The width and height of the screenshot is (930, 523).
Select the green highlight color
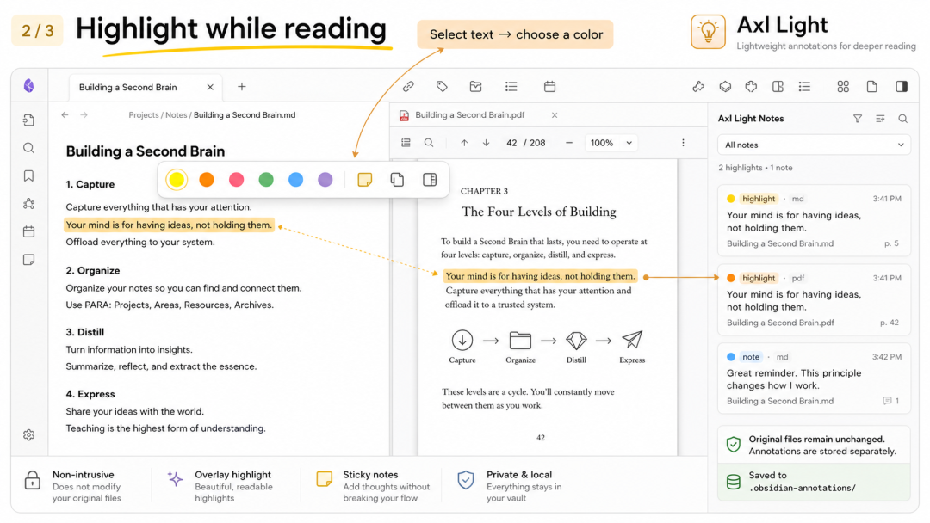tap(266, 180)
